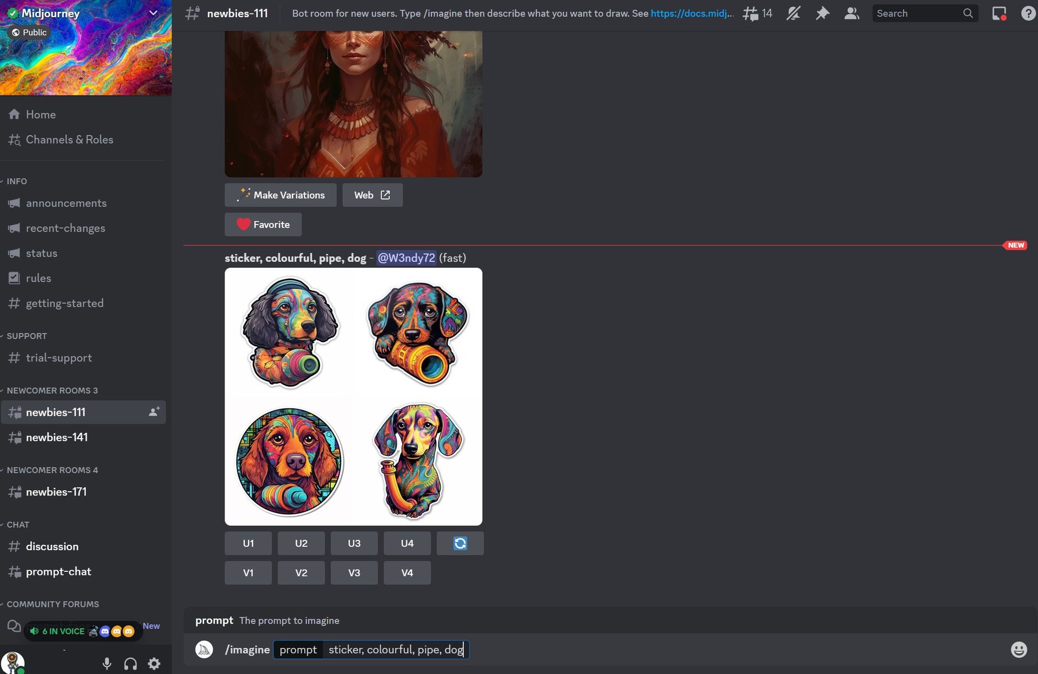Open the announcements channel

[66, 202]
